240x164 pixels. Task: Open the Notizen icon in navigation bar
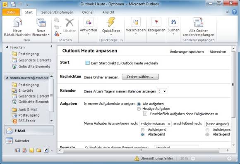pos(31,150)
